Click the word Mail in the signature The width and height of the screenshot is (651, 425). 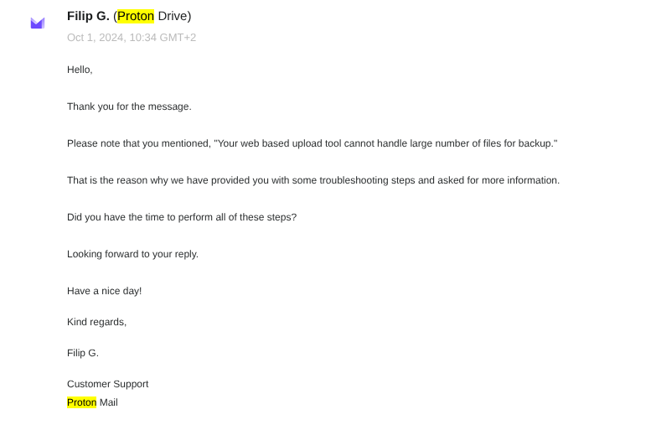(109, 402)
